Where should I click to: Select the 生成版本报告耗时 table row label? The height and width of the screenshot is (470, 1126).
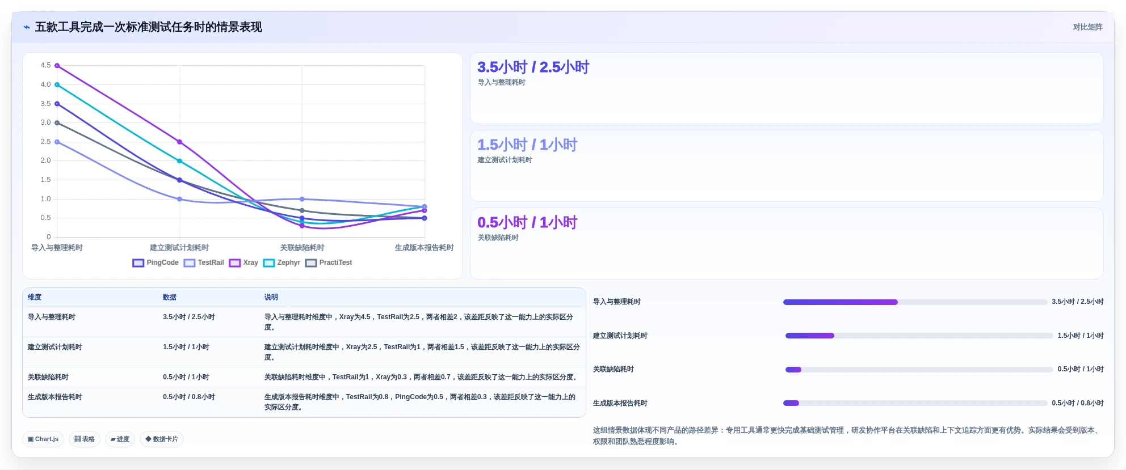pyautogui.click(x=55, y=397)
